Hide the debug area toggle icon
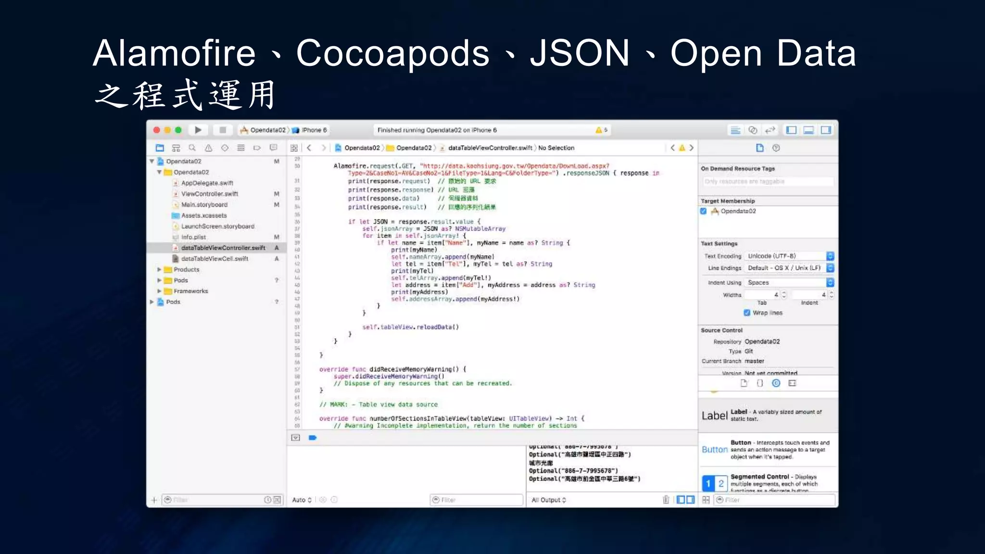 (296, 438)
